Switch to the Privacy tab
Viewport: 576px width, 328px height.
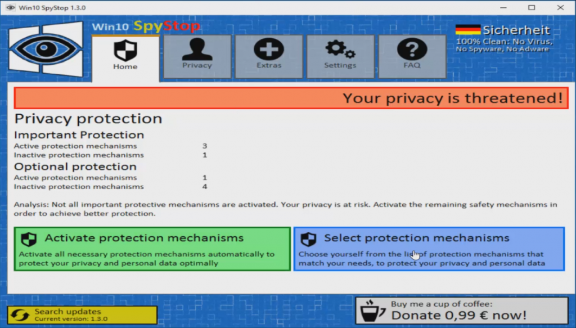pos(197,57)
